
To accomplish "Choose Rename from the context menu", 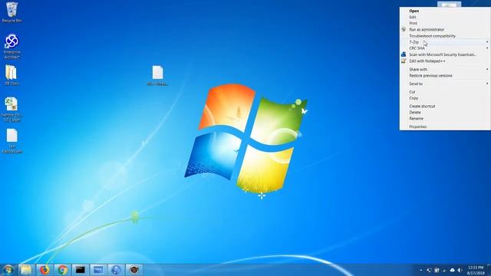I will point(445,119).
